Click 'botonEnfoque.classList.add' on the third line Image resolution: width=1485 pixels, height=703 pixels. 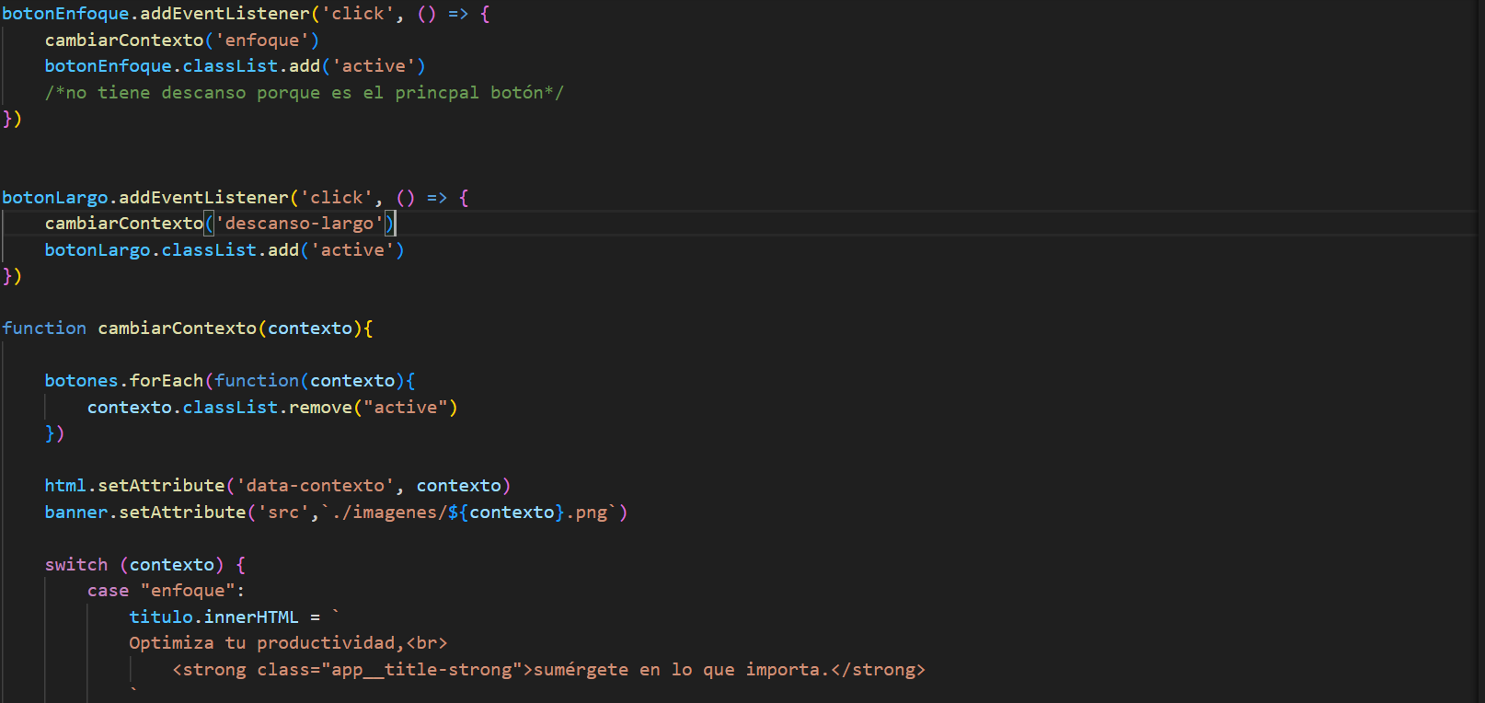click(182, 66)
